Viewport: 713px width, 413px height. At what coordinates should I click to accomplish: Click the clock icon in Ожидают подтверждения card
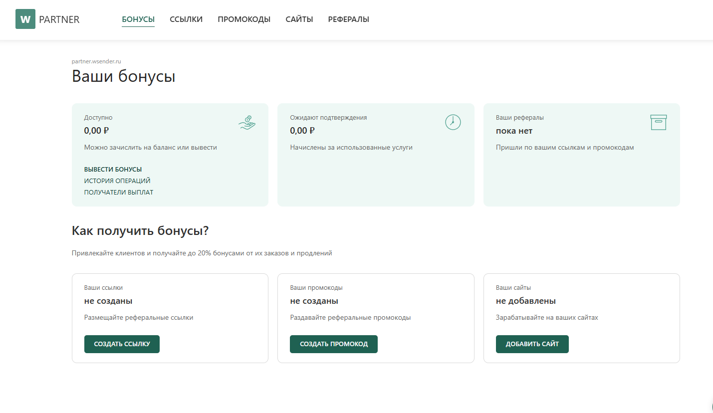coord(453,122)
